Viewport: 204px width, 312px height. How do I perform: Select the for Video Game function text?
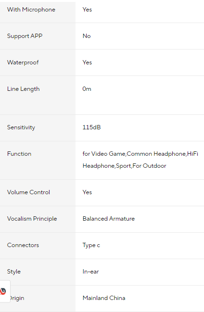[104, 154]
